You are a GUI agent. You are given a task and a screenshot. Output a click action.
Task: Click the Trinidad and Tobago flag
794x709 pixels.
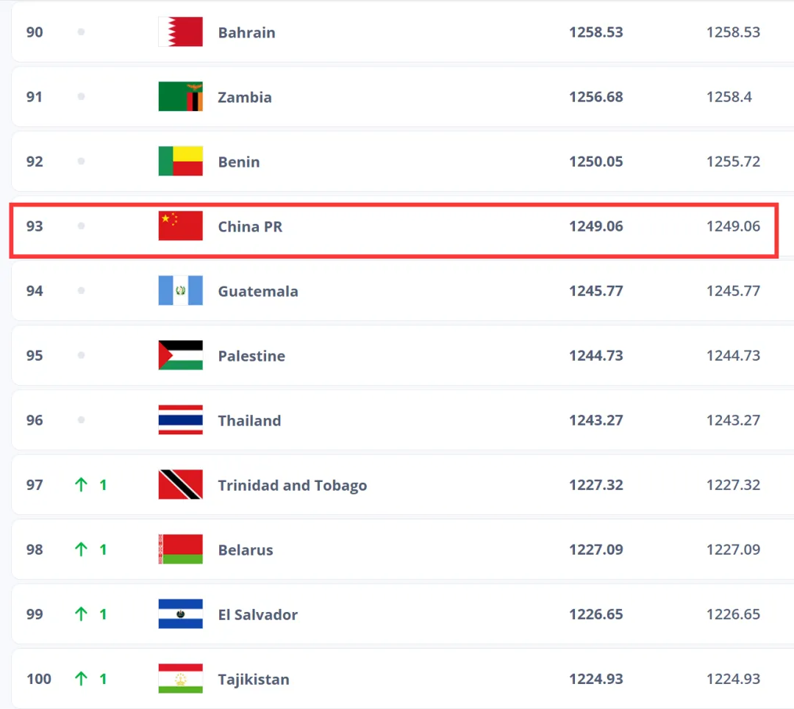coord(180,485)
